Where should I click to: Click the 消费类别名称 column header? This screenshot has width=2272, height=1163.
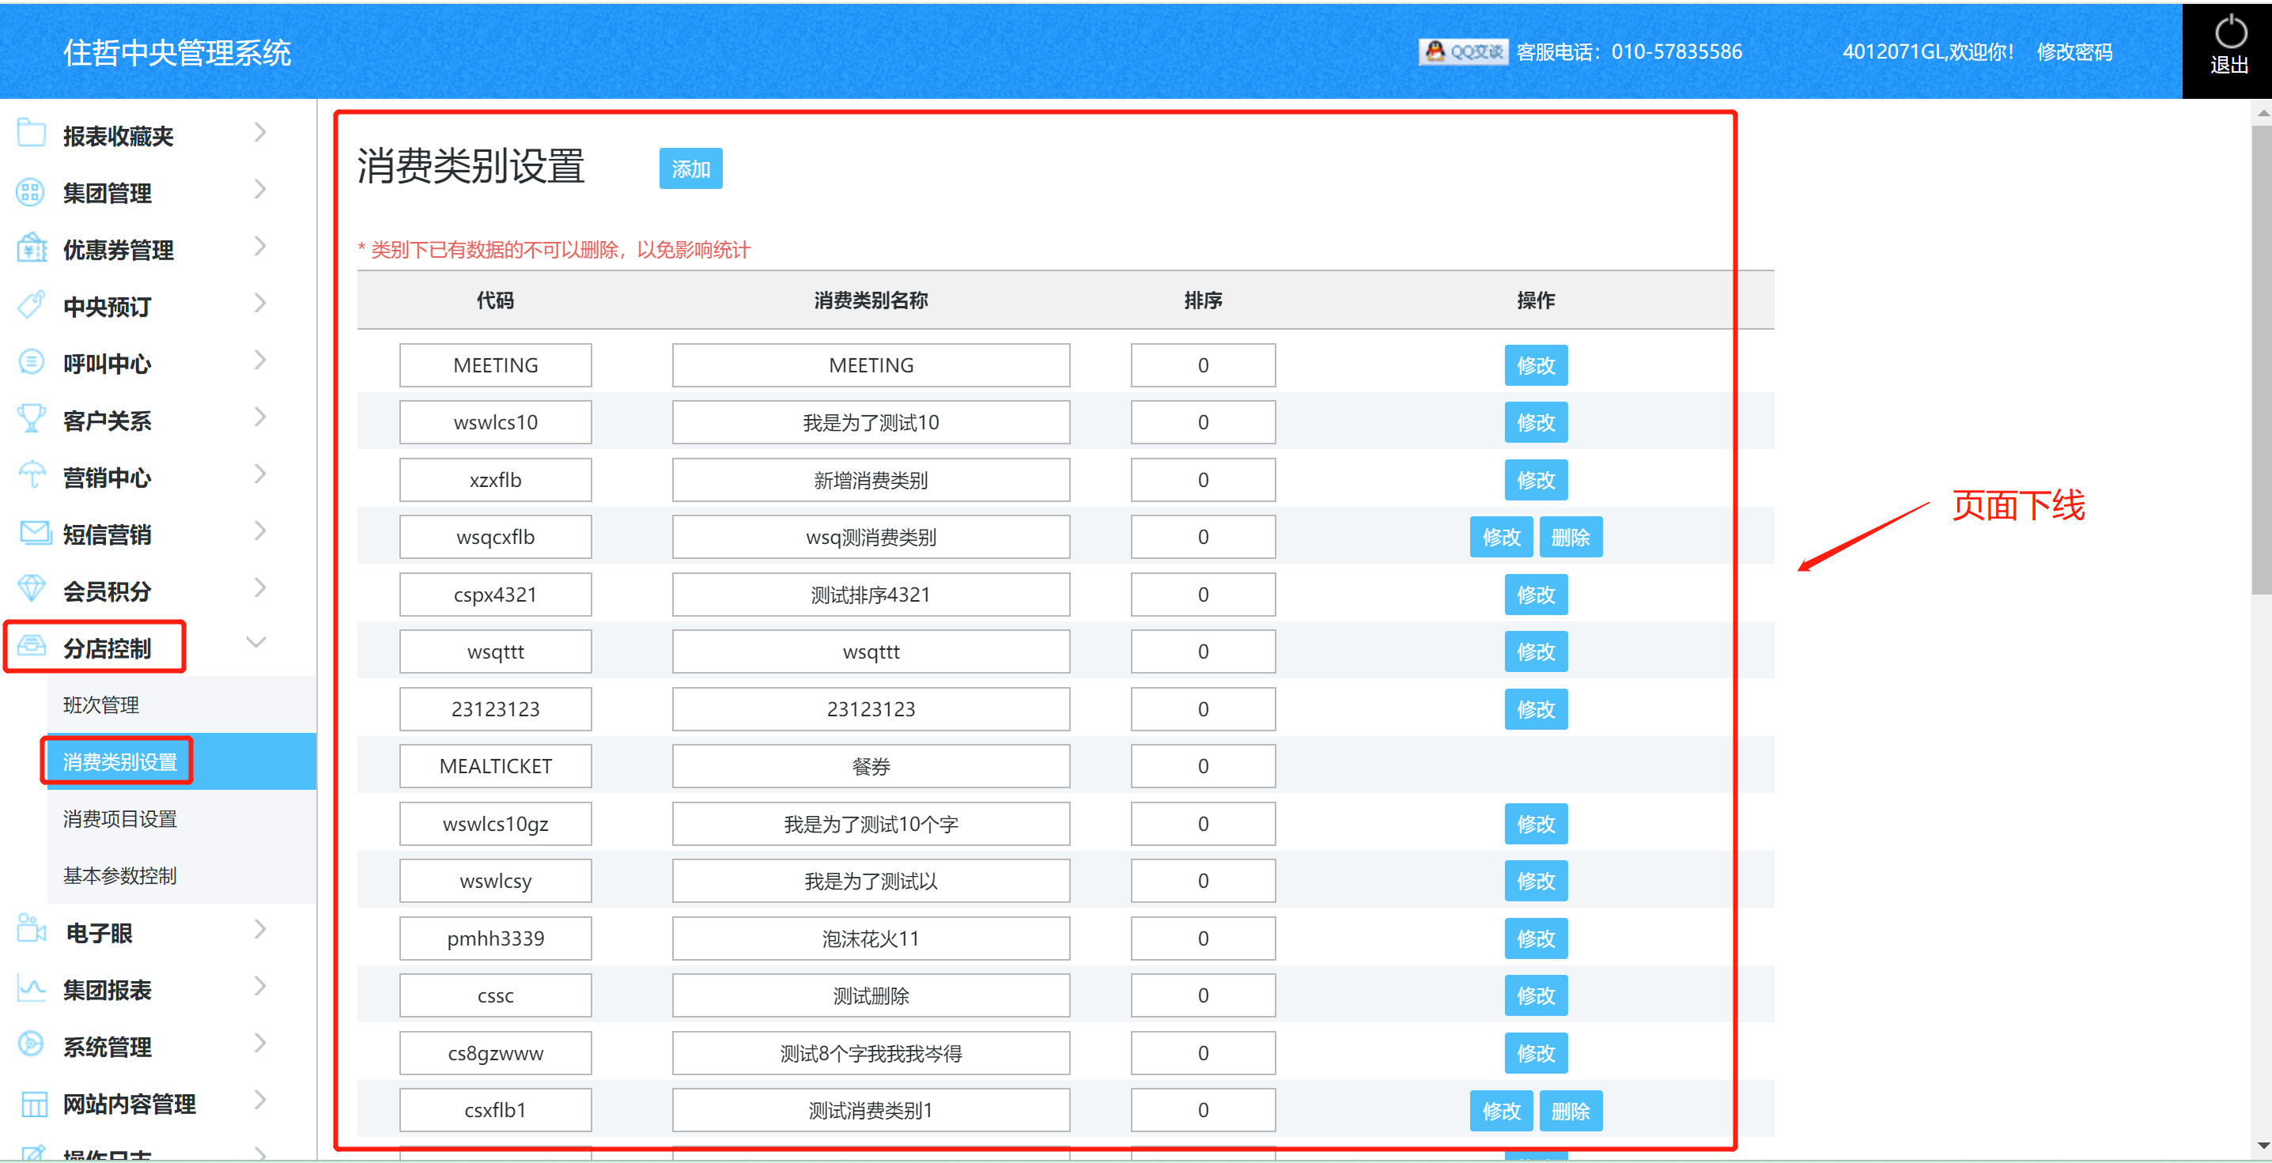point(871,300)
